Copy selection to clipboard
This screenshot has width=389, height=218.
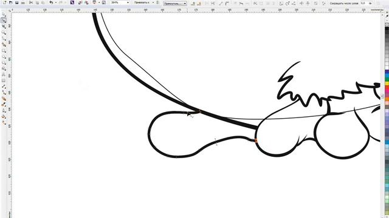(37, 2)
